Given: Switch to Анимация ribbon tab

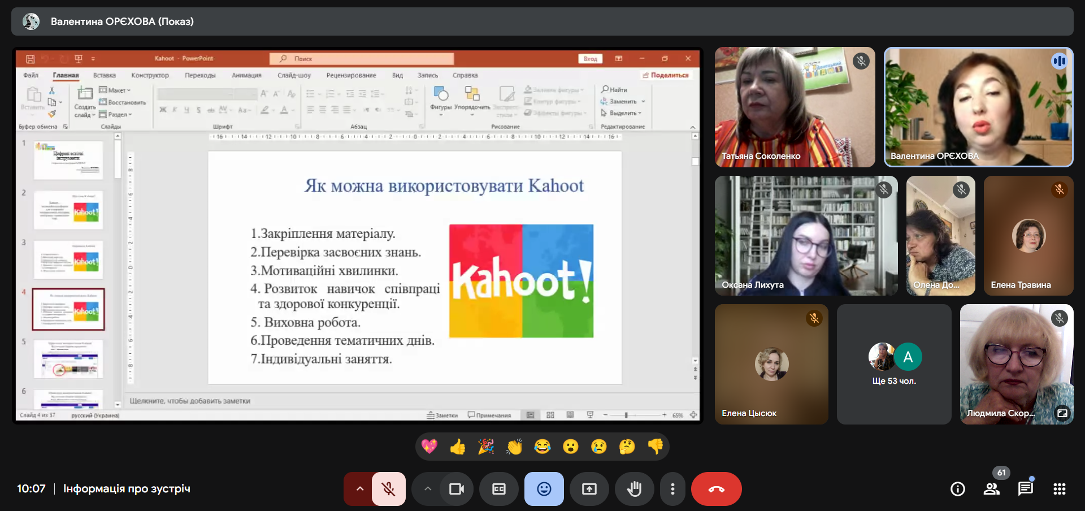Looking at the screenshot, I should (246, 75).
